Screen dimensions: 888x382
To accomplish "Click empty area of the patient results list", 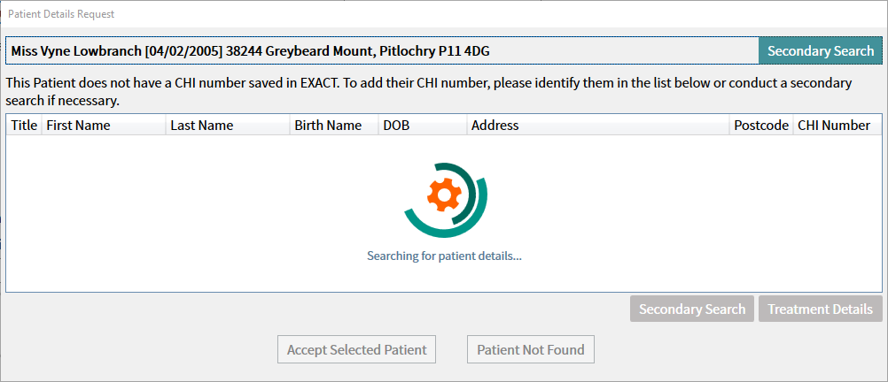I will pyautogui.click(x=170, y=226).
